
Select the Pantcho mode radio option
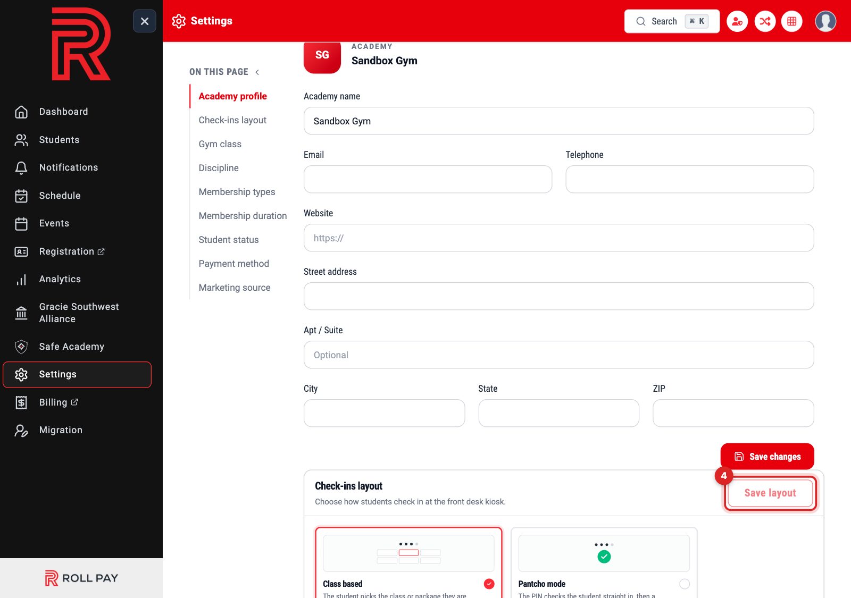click(x=685, y=584)
